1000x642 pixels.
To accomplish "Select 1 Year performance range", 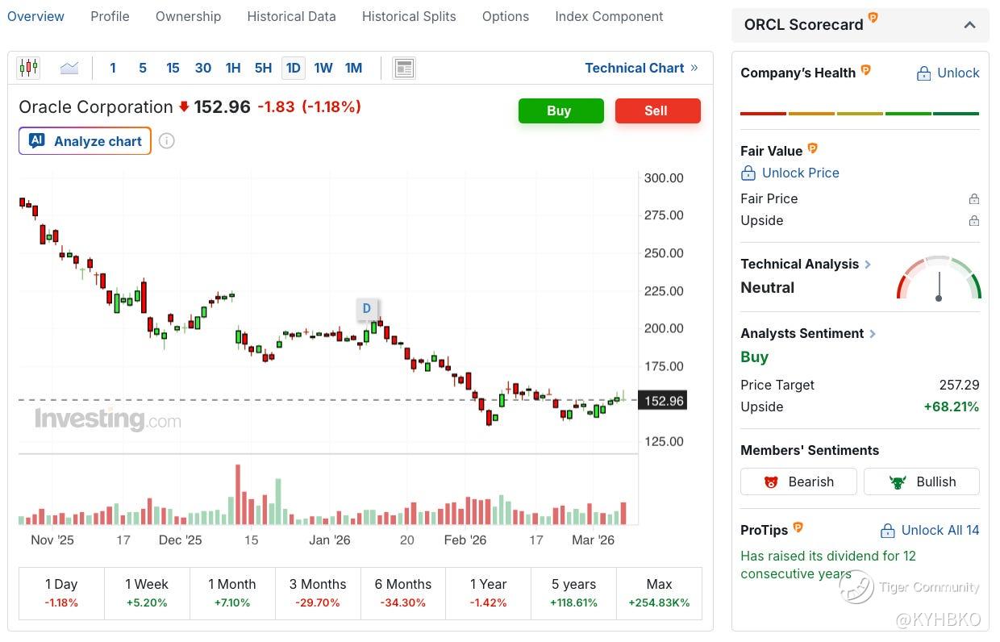I will [489, 593].
